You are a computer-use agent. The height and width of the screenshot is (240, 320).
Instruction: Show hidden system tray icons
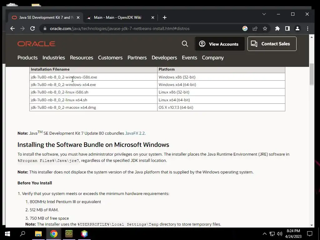click(x=264, y=234)
